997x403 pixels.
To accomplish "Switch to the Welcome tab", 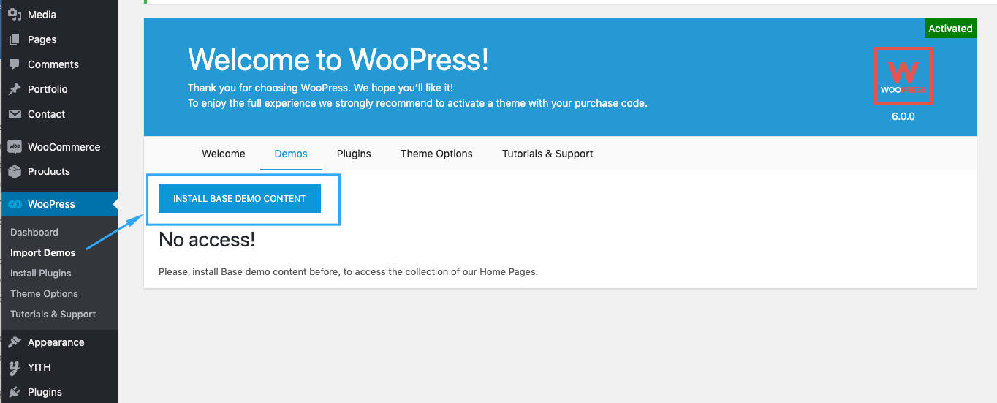I will pyautogui.click(x=224, y=154).
